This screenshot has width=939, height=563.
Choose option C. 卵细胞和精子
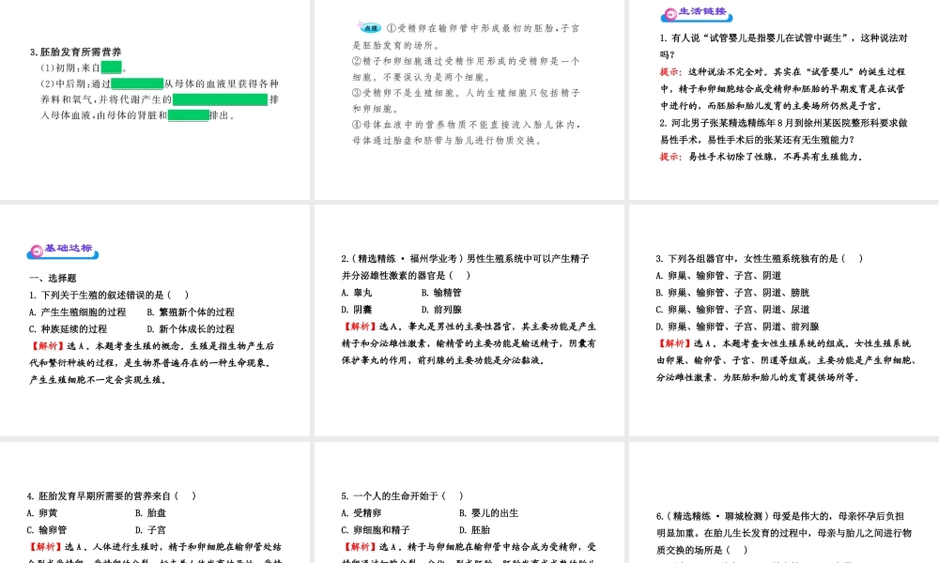[376, 530]
